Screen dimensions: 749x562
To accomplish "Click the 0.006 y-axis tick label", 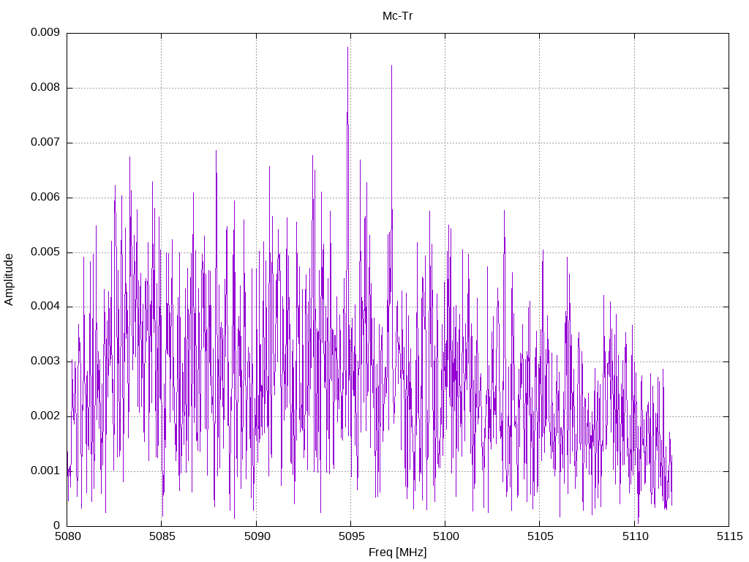I will tap(45, 198).
